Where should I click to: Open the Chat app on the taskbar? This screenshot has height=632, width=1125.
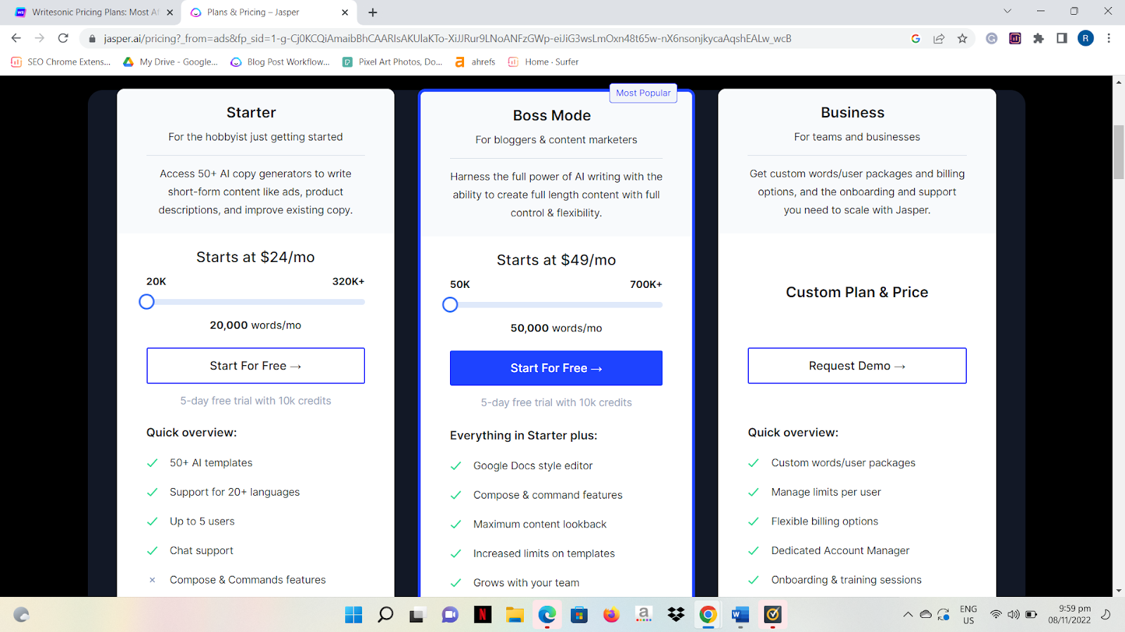point(450,615)
